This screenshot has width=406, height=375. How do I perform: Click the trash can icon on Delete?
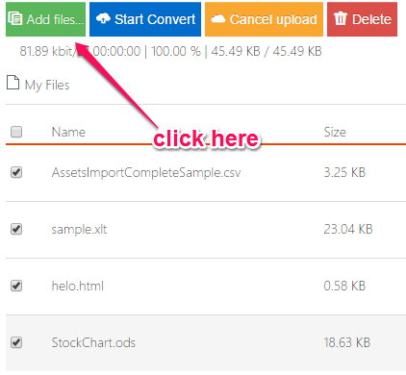[x=340, y=18]
